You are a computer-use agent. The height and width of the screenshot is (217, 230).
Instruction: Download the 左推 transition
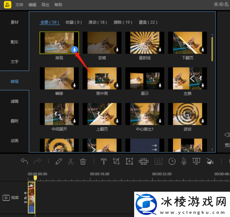coord(203,85)
